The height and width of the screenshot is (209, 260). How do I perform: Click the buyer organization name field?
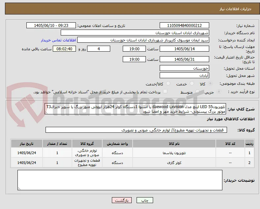135,33
